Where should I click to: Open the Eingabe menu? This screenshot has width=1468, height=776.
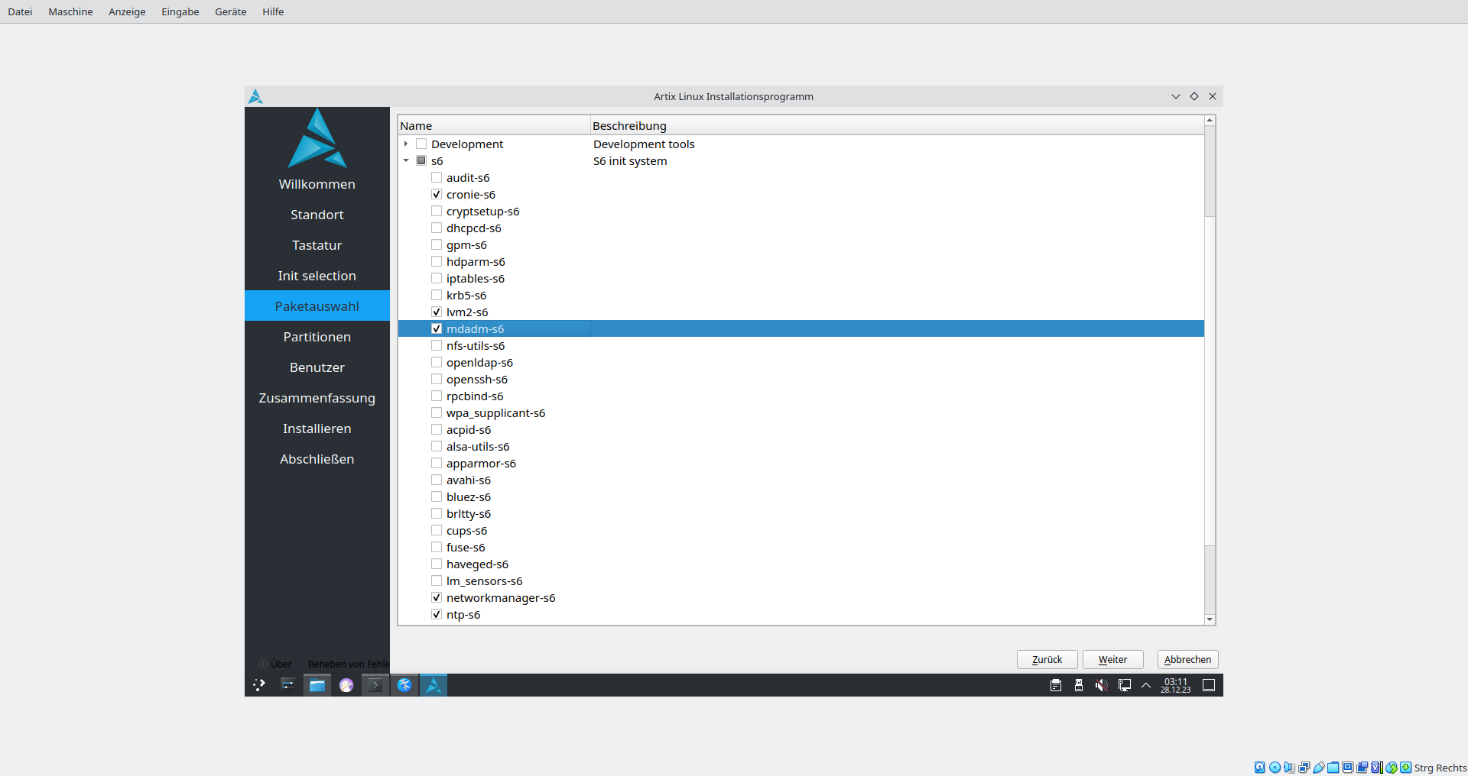(180, 11)
